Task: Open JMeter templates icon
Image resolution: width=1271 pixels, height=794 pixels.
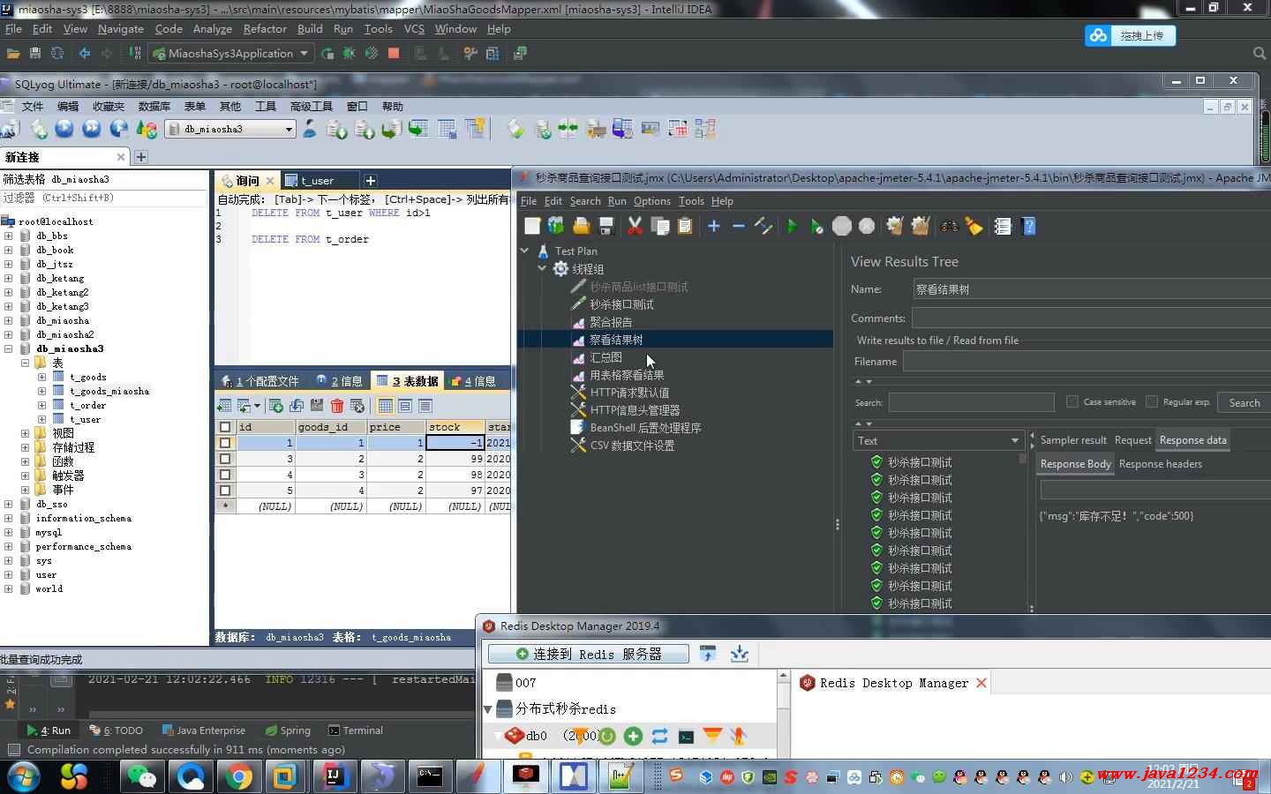Action: pos(556,227)
